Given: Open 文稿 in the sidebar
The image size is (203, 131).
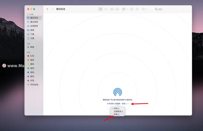Looking at the screenshot, I should [x=34, y=38].
